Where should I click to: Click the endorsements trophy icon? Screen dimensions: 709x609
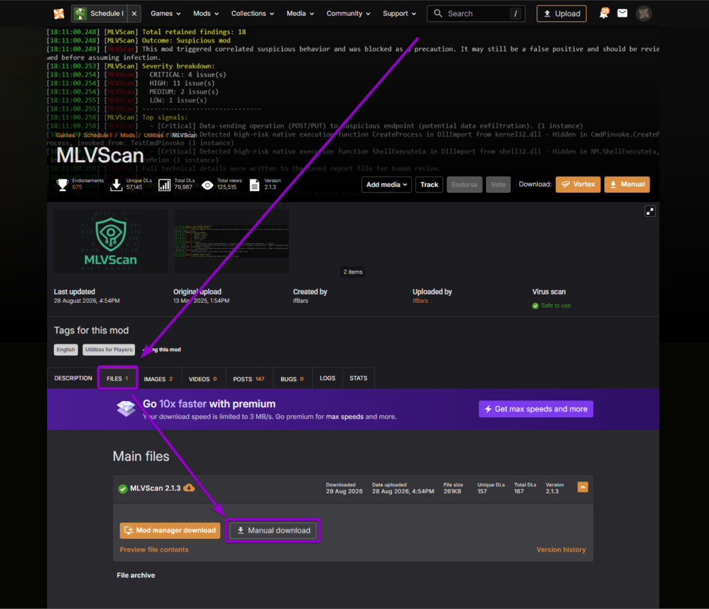click(x=62, y=184)
